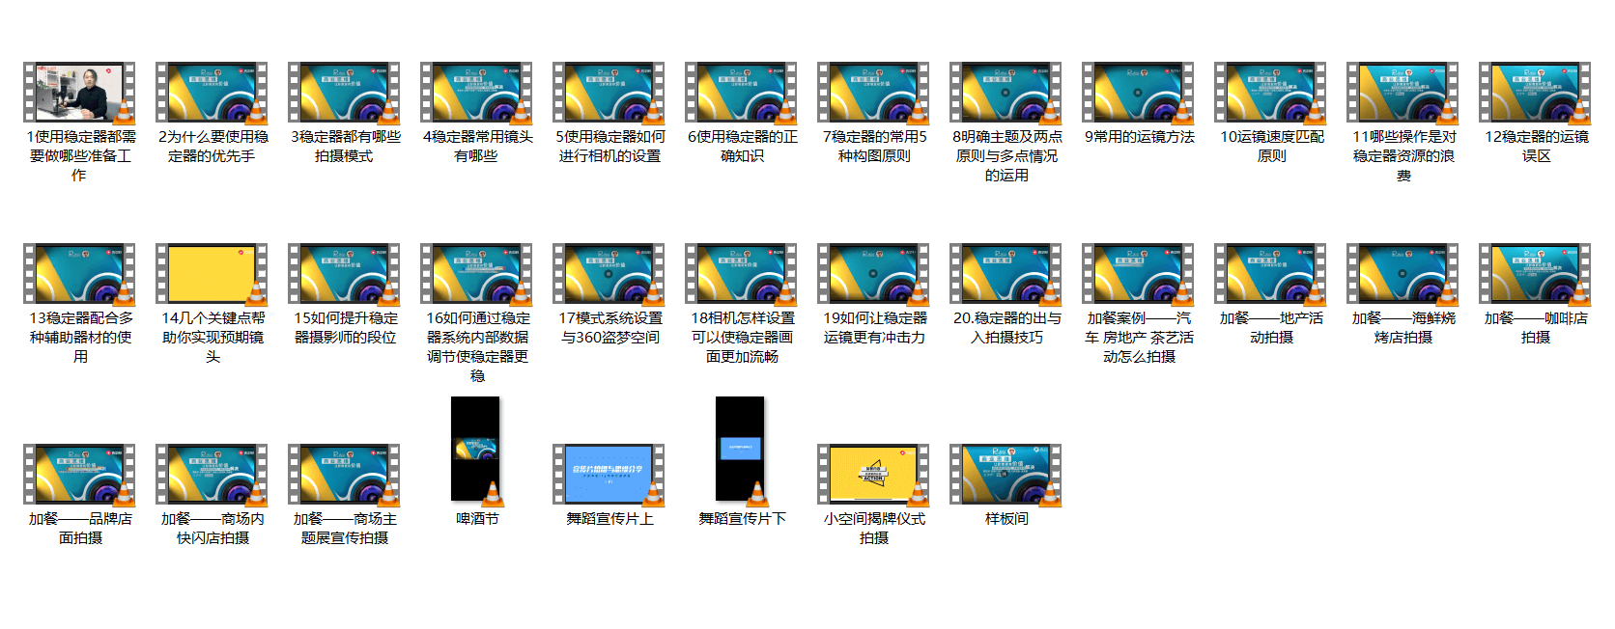The width and height of the screenshot is (1615, 629).
Task: Click the 19如何让稳定器运镜更有冲击力 video icon
Action: (873, 274)
